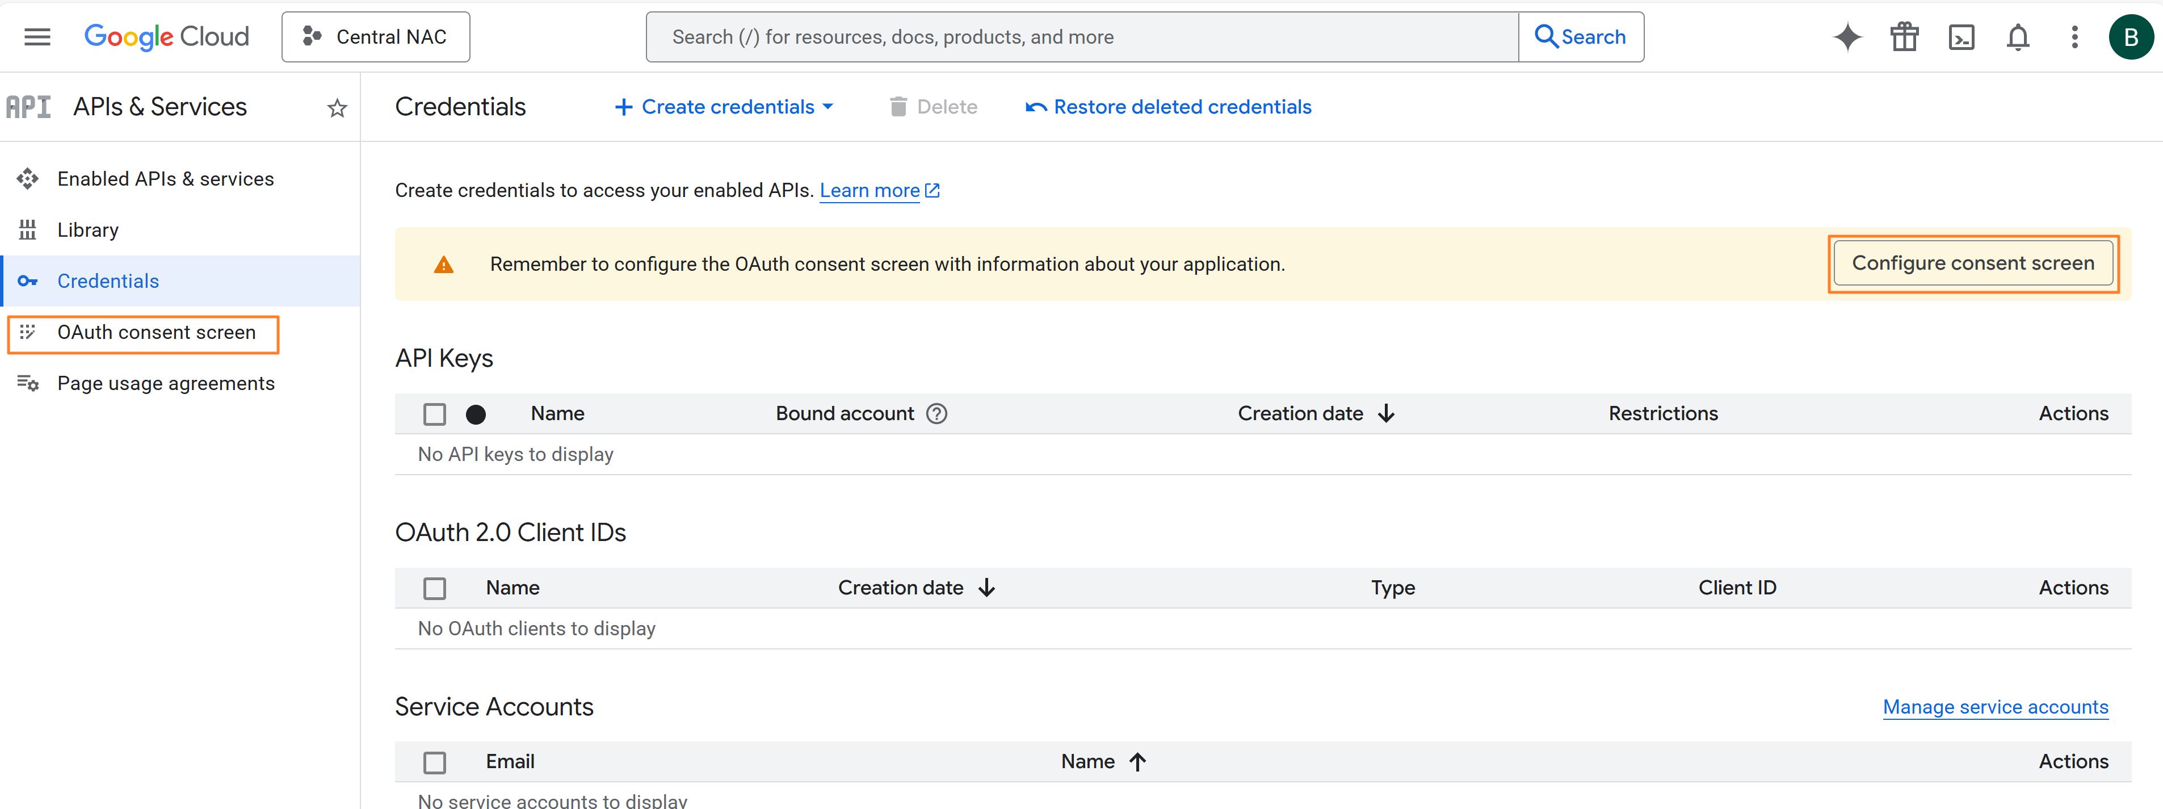Screen dimensions: 2163x809
Task: Click the OAuth consent screen dots icon
Action: [28, 333]
